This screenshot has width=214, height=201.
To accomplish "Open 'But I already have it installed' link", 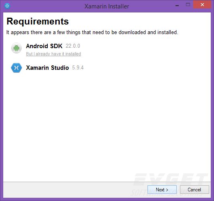I will (54, 54).
